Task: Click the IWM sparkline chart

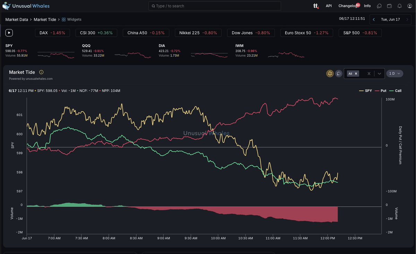Action: coord(286,55)
